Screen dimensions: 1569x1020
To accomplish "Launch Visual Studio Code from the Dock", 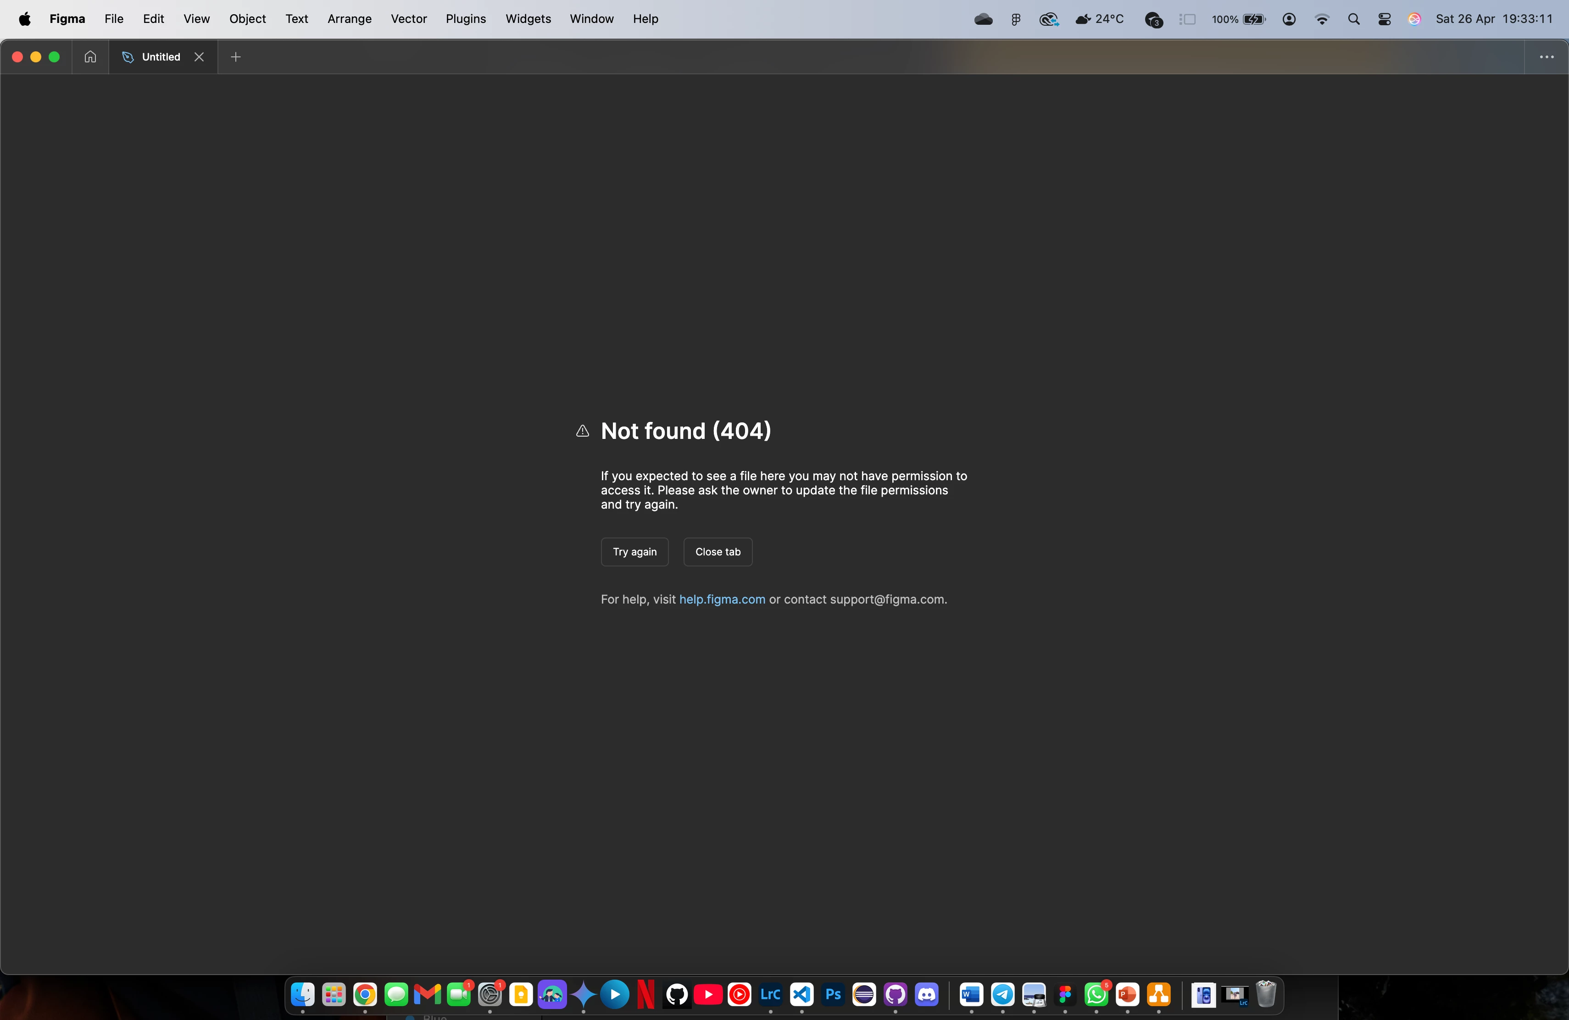I will coord(801,994).
